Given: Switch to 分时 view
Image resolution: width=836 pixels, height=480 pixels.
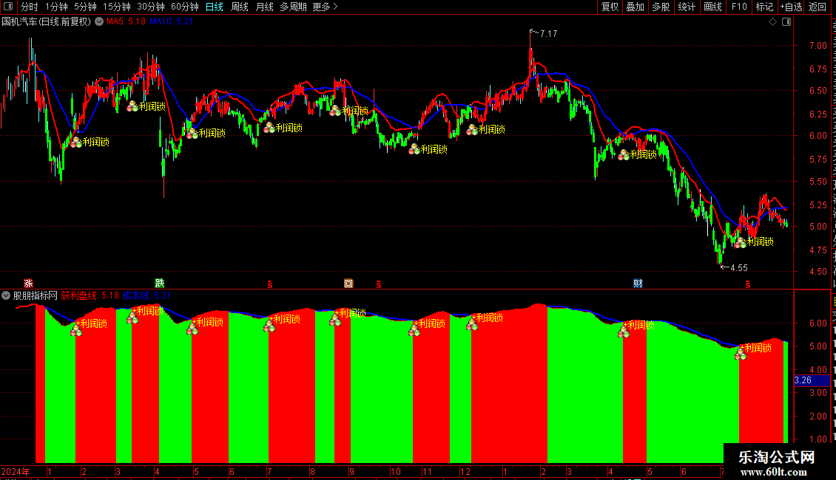Looking at the screenshot, I should point(30,7).
